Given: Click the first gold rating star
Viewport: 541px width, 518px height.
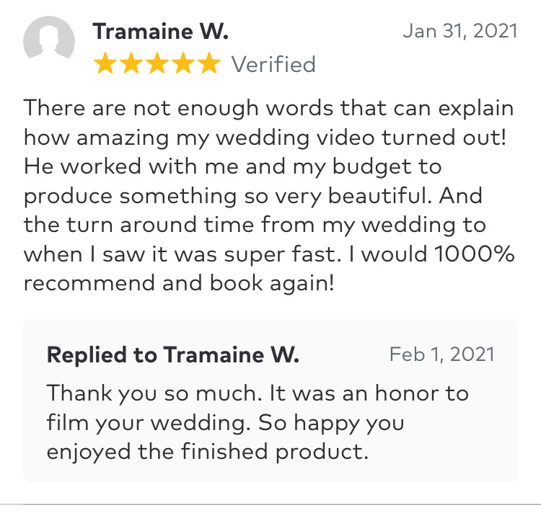Looking at the screenshot, I should [105, 65].
